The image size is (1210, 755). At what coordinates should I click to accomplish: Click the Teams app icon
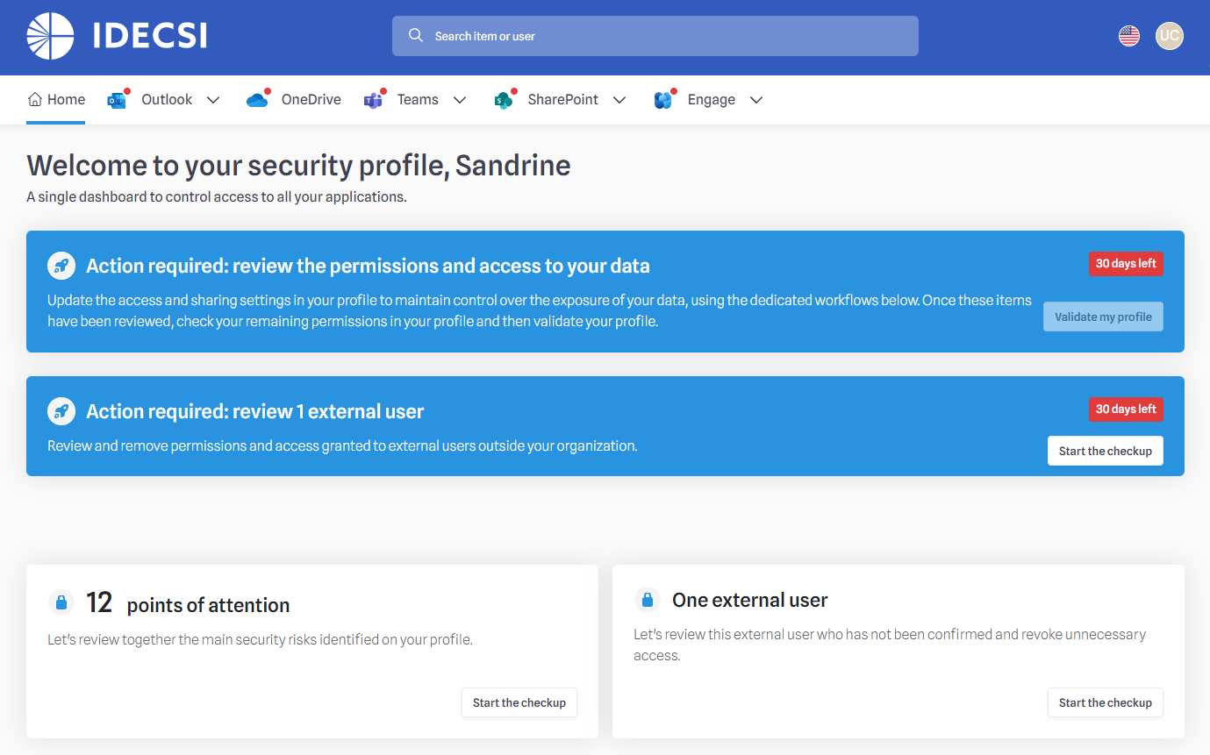coord(373,100)
